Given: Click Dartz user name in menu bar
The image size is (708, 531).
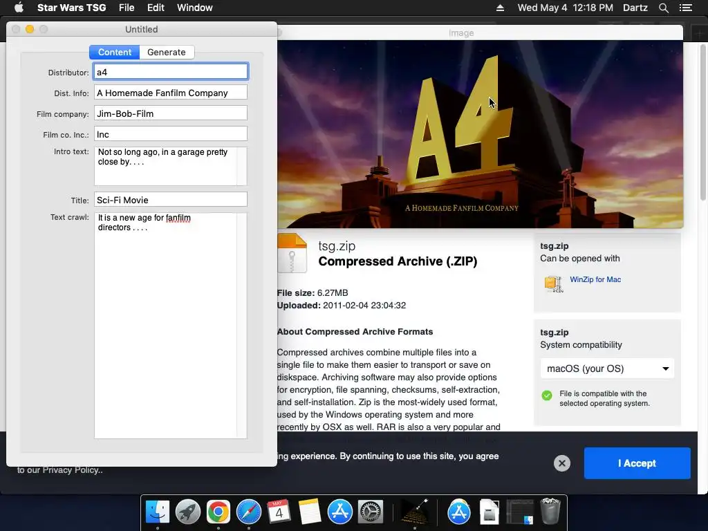Looking at the screenshot, I should 635,8.
